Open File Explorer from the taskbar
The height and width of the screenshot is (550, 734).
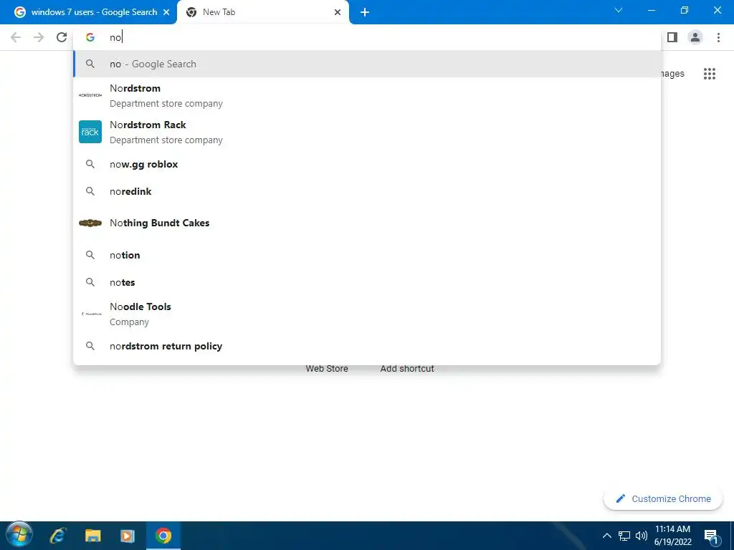pyautogui.click(x=92, y=536)
